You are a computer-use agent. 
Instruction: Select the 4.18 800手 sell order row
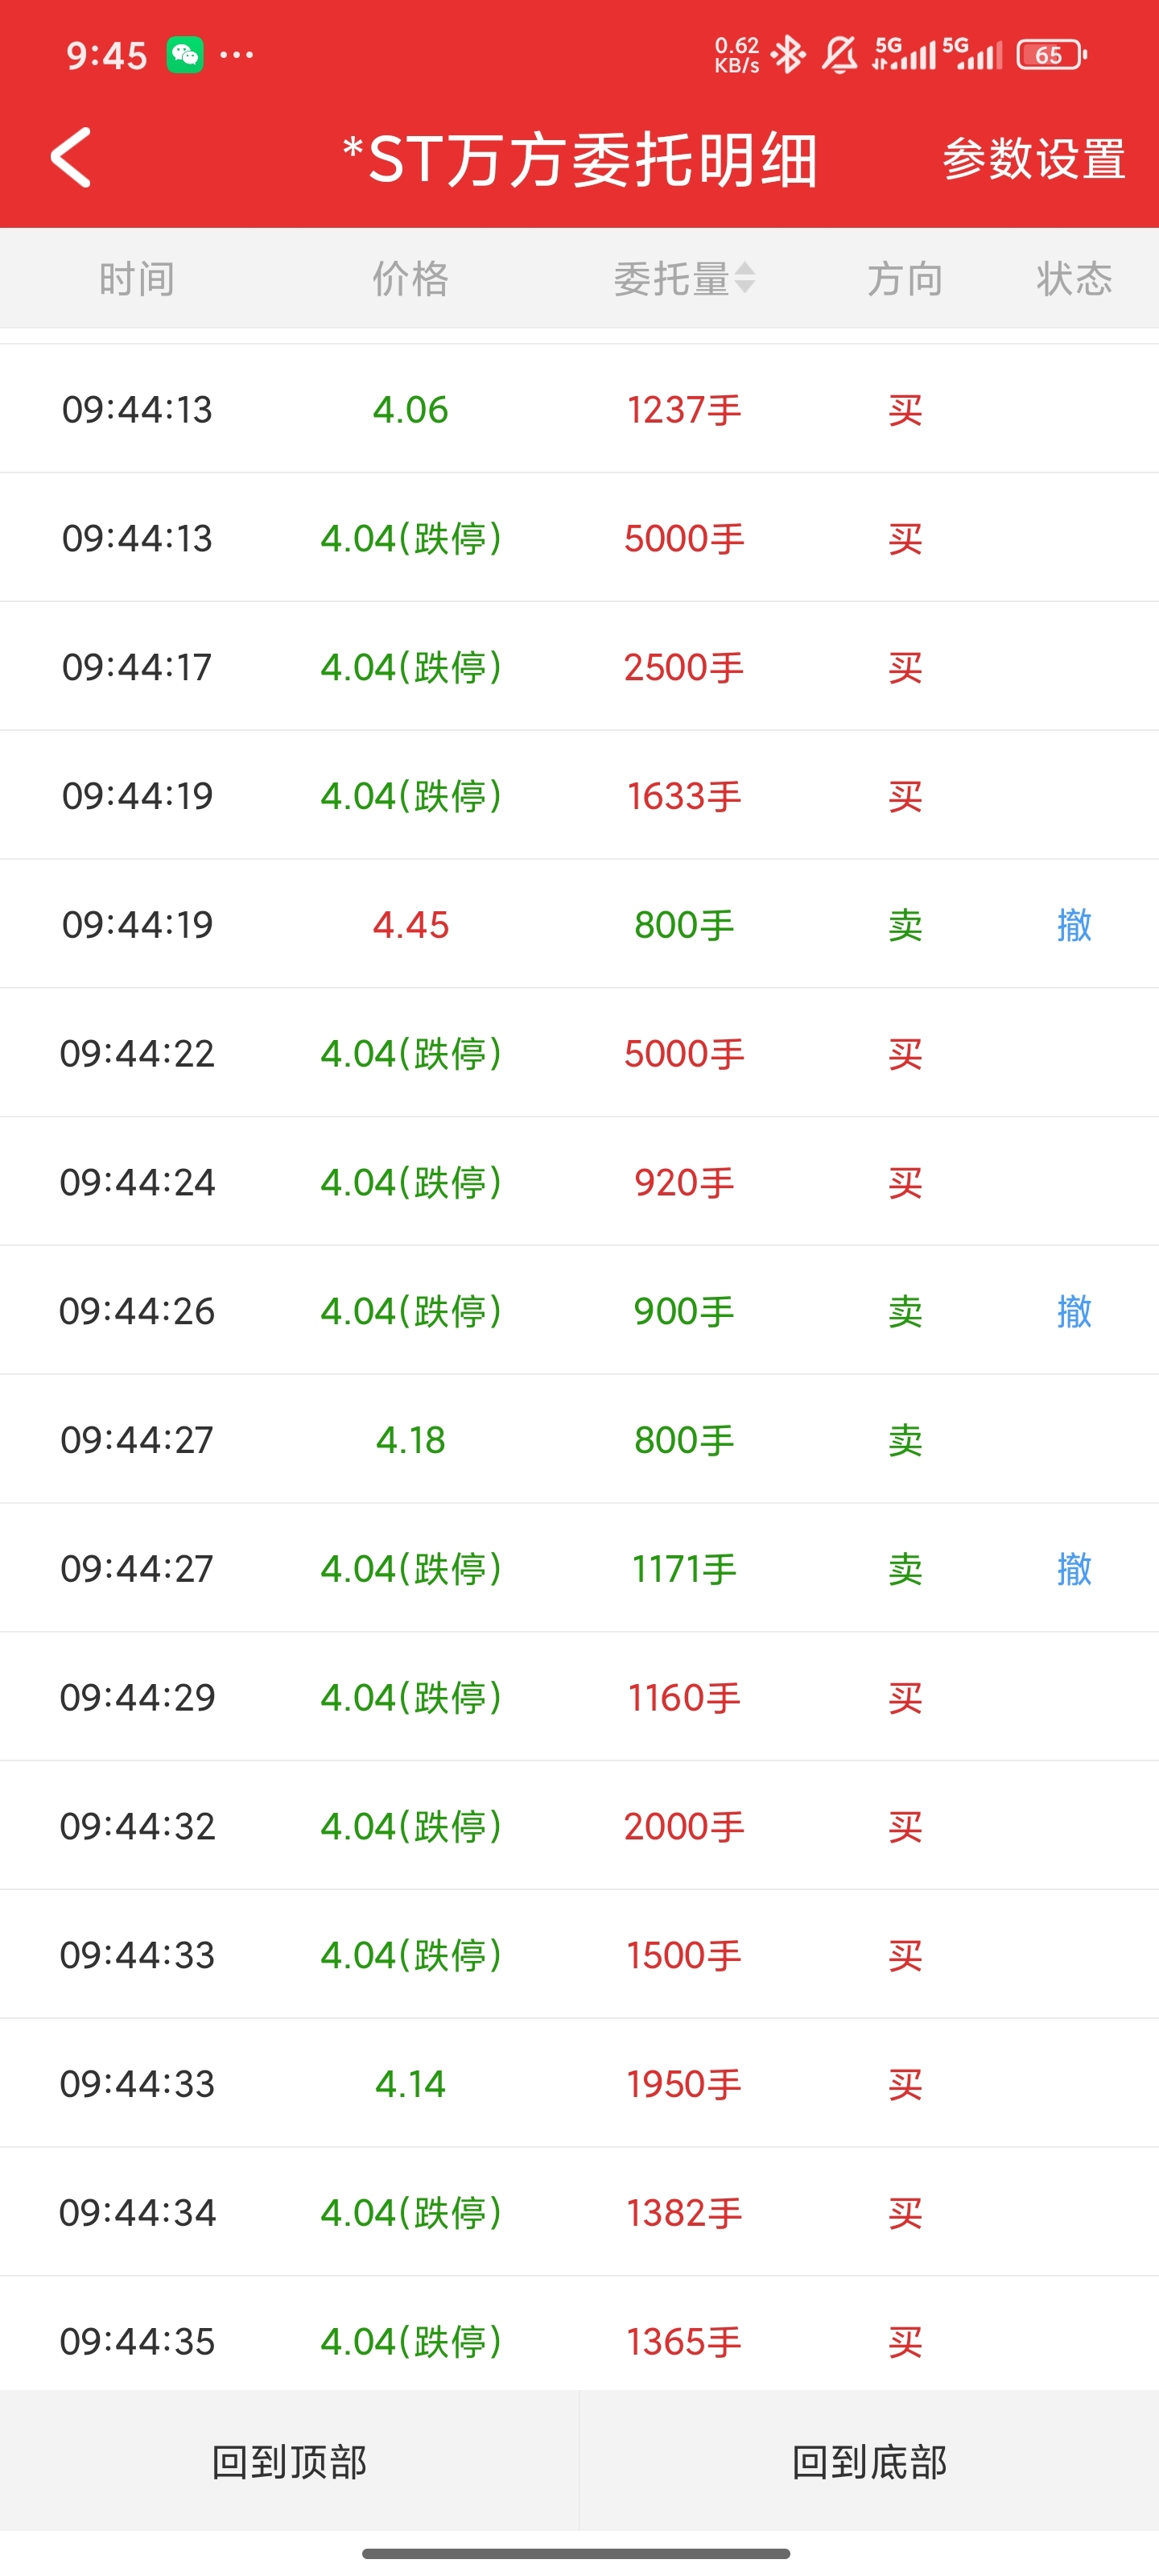coord(579,1440)
